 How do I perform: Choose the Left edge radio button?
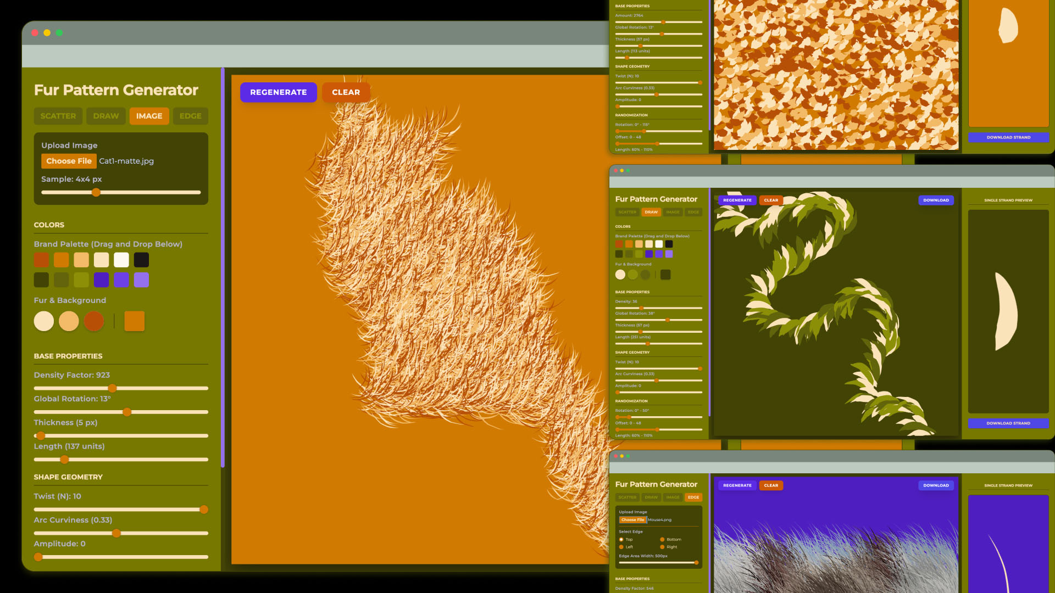point(621,547)
